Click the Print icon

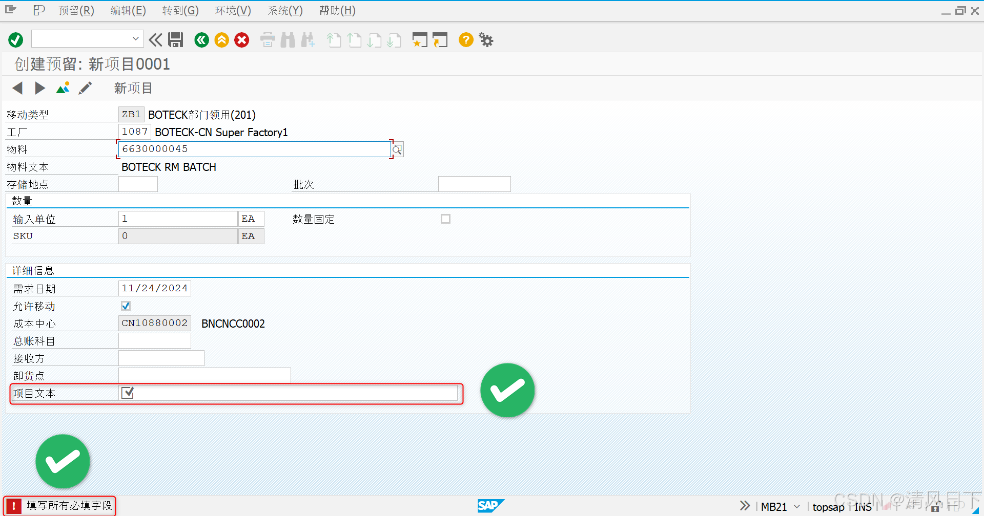[268, 40]
